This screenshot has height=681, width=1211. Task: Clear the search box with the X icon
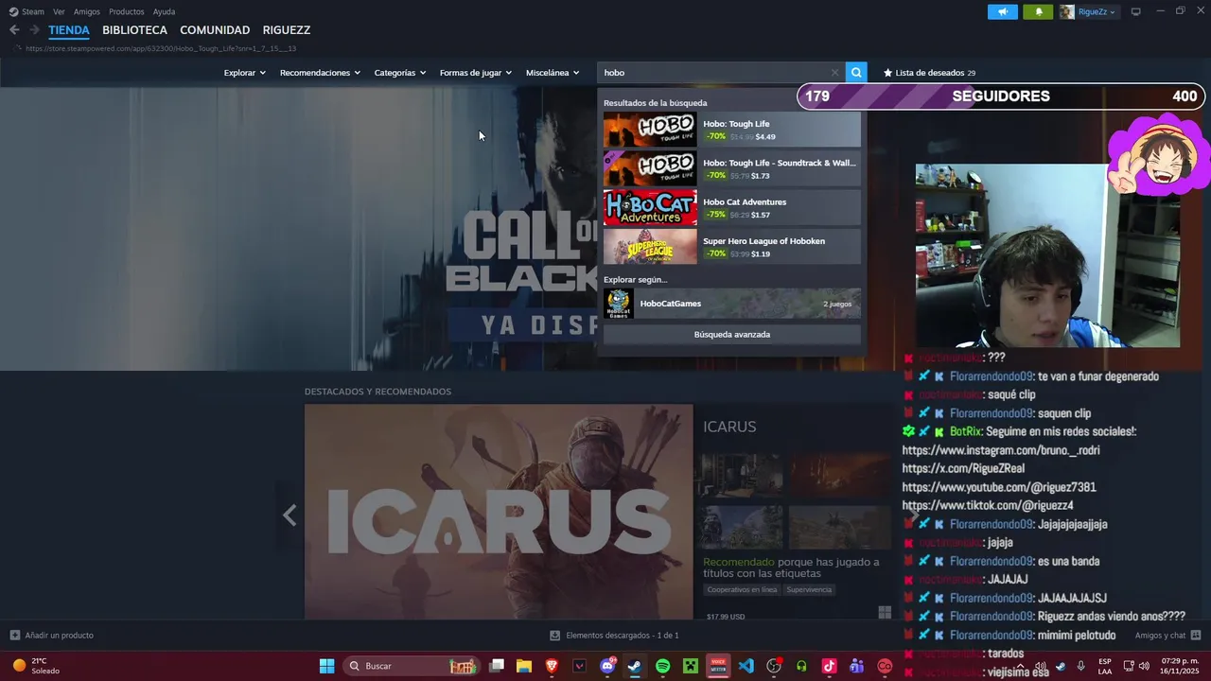pos(834,73)
